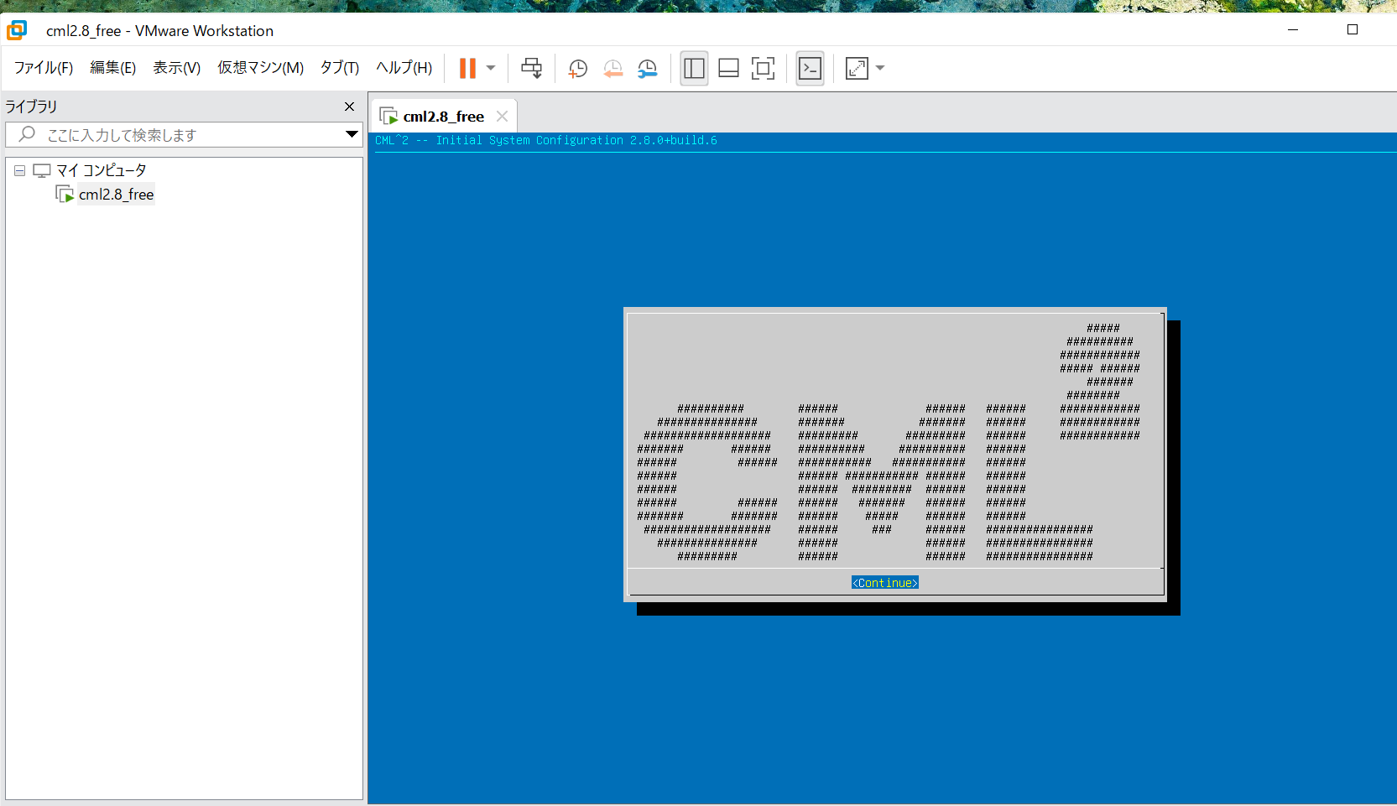This screenshot has height=806, width=1397.
Task: Pause the virtual machine with the orange suspend icon
Action: tap(468, 68)
